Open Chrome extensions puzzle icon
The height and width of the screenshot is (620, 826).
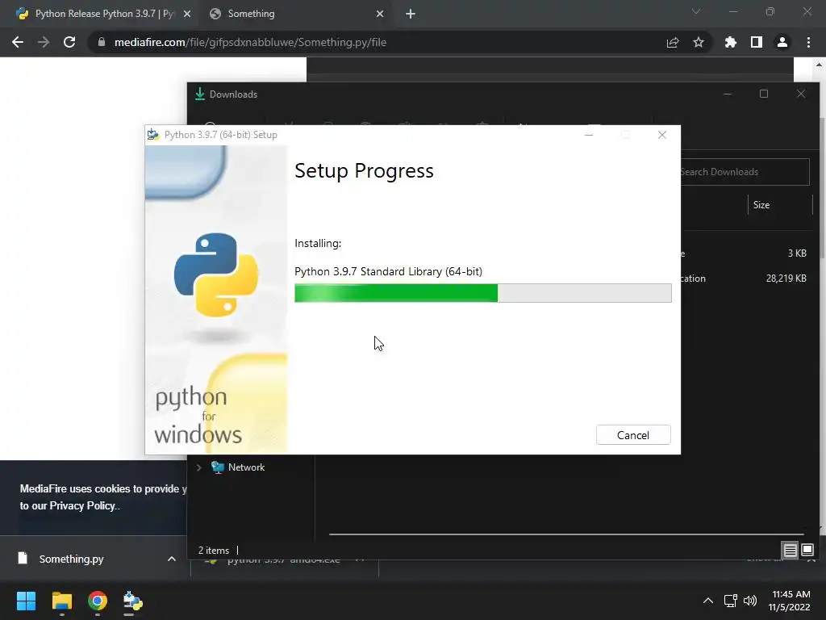coord(731,42)
